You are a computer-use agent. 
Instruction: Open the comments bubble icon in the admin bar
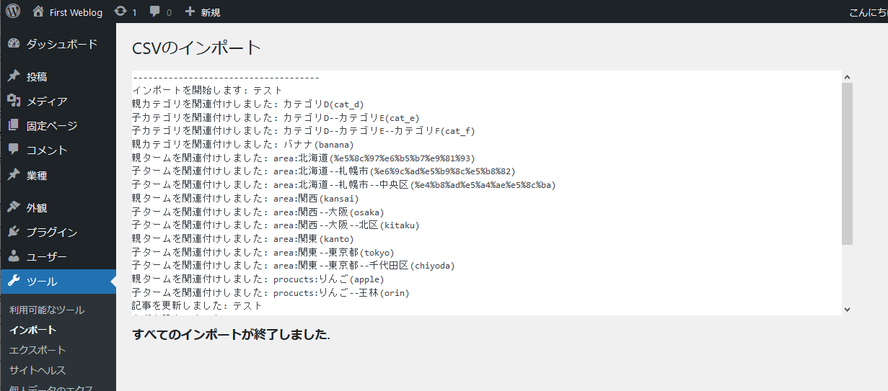click(155, 12)
